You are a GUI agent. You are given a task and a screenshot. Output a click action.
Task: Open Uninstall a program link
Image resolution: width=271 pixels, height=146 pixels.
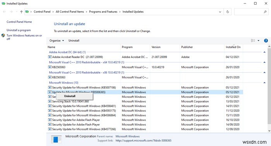tap(19, 30)
